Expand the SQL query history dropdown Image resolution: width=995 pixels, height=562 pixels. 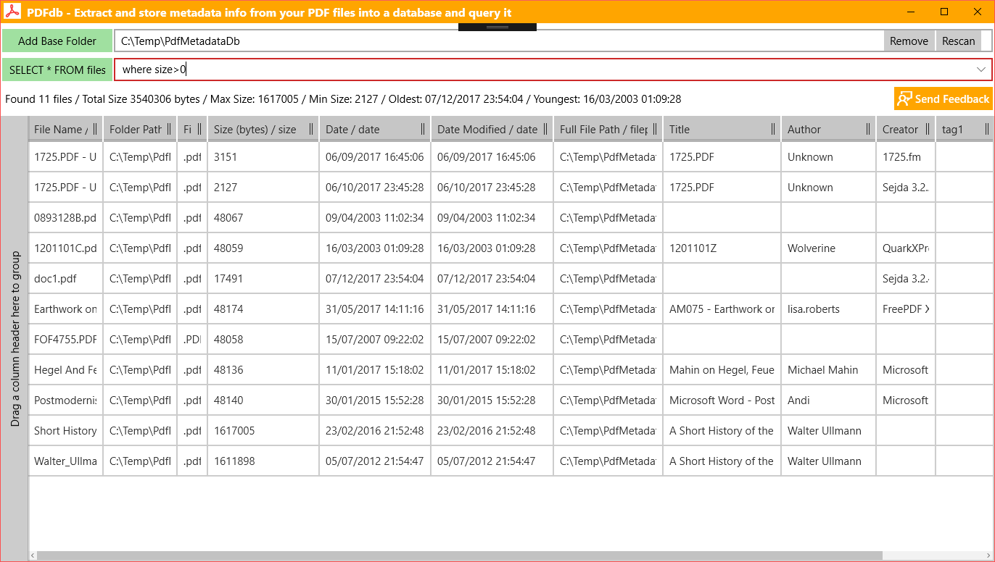pos(980,70)
